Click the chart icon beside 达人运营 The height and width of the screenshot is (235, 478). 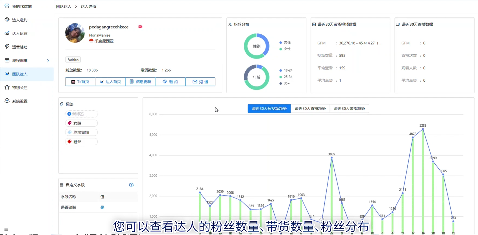[x=7, y=33]
